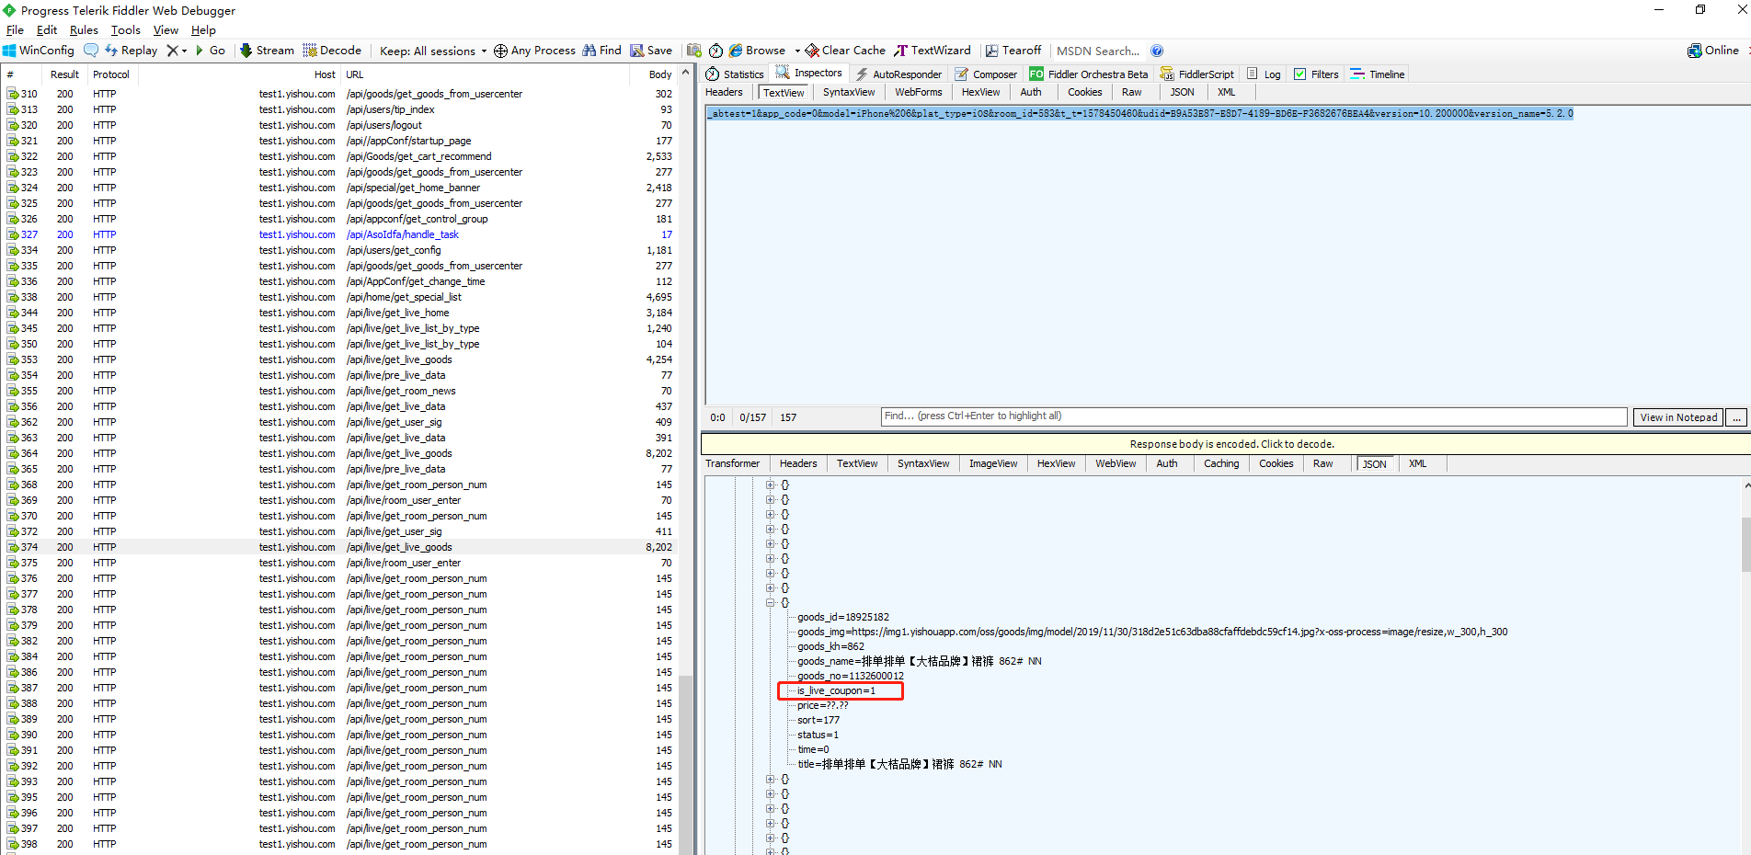This screenshot has height=855, width=1751.
Task: Click the MSDN Search box
Action: pos(1098,51)
